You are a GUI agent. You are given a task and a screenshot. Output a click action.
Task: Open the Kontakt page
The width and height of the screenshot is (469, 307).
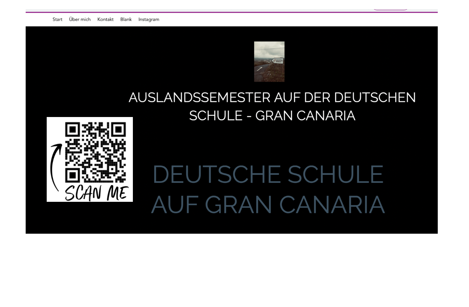pos(105,19)
